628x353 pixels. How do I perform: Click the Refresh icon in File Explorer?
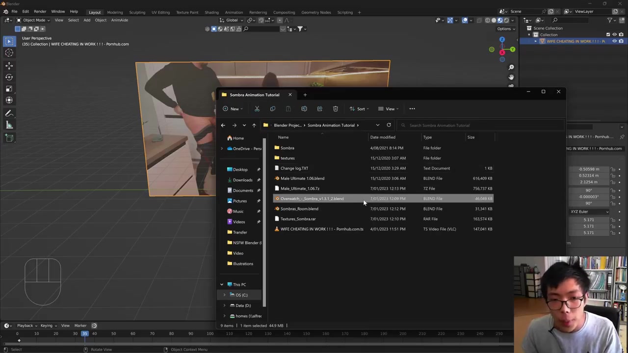(x=389, y=125)
